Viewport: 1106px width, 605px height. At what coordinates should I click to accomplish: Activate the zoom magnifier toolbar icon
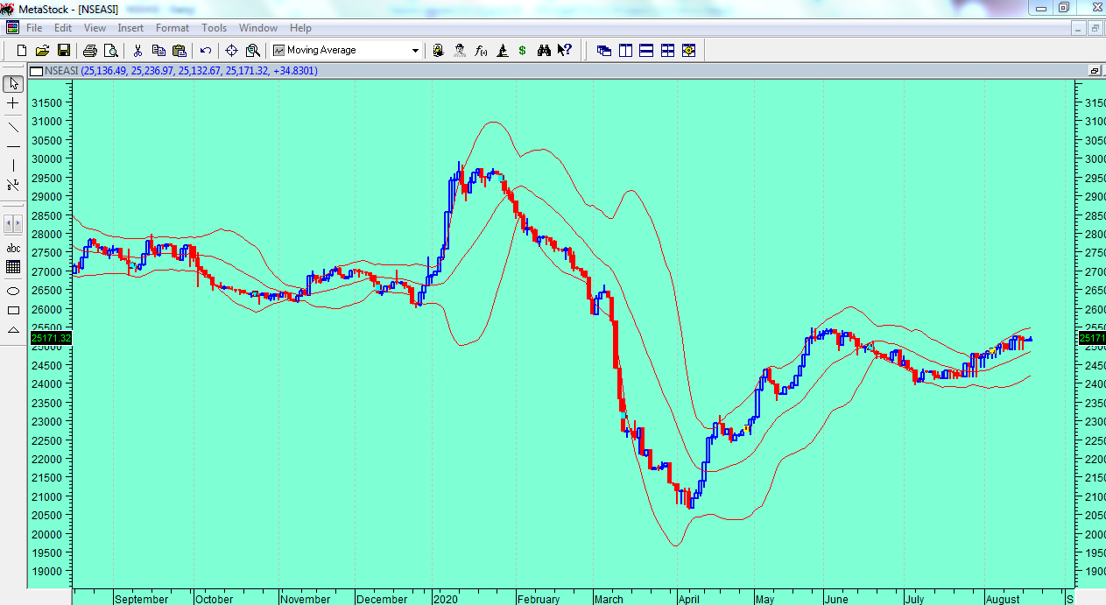[252, 51]
